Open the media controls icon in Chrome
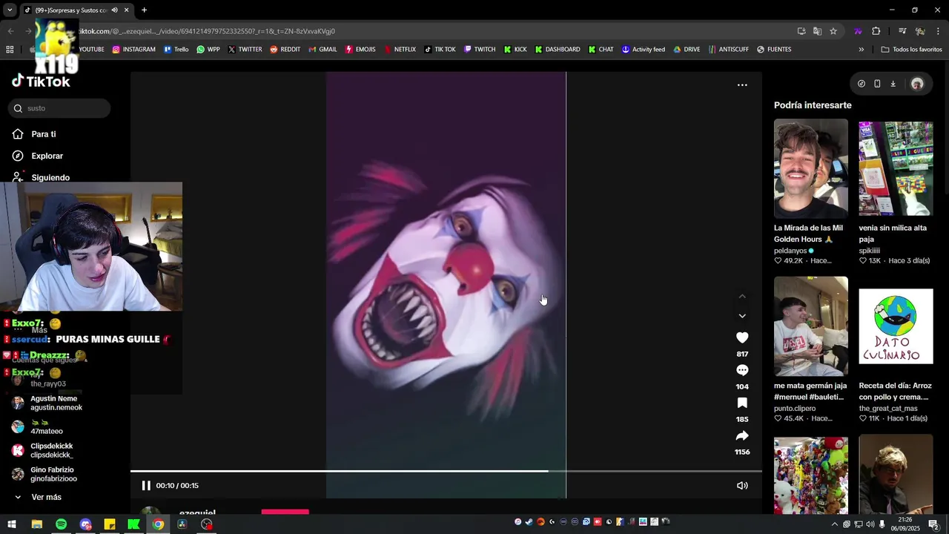 (902, 31)
